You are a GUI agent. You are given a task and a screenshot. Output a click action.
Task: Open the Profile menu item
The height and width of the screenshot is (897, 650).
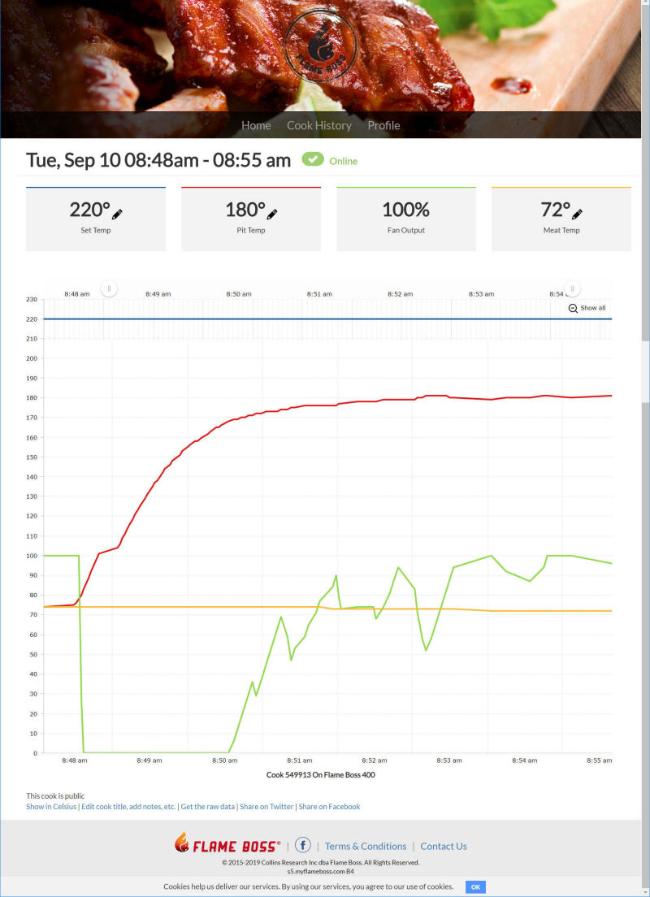(x=383, y=125)
